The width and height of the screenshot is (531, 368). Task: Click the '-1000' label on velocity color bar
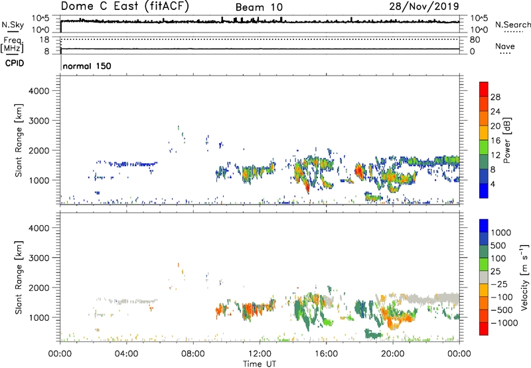coord(504,323)
